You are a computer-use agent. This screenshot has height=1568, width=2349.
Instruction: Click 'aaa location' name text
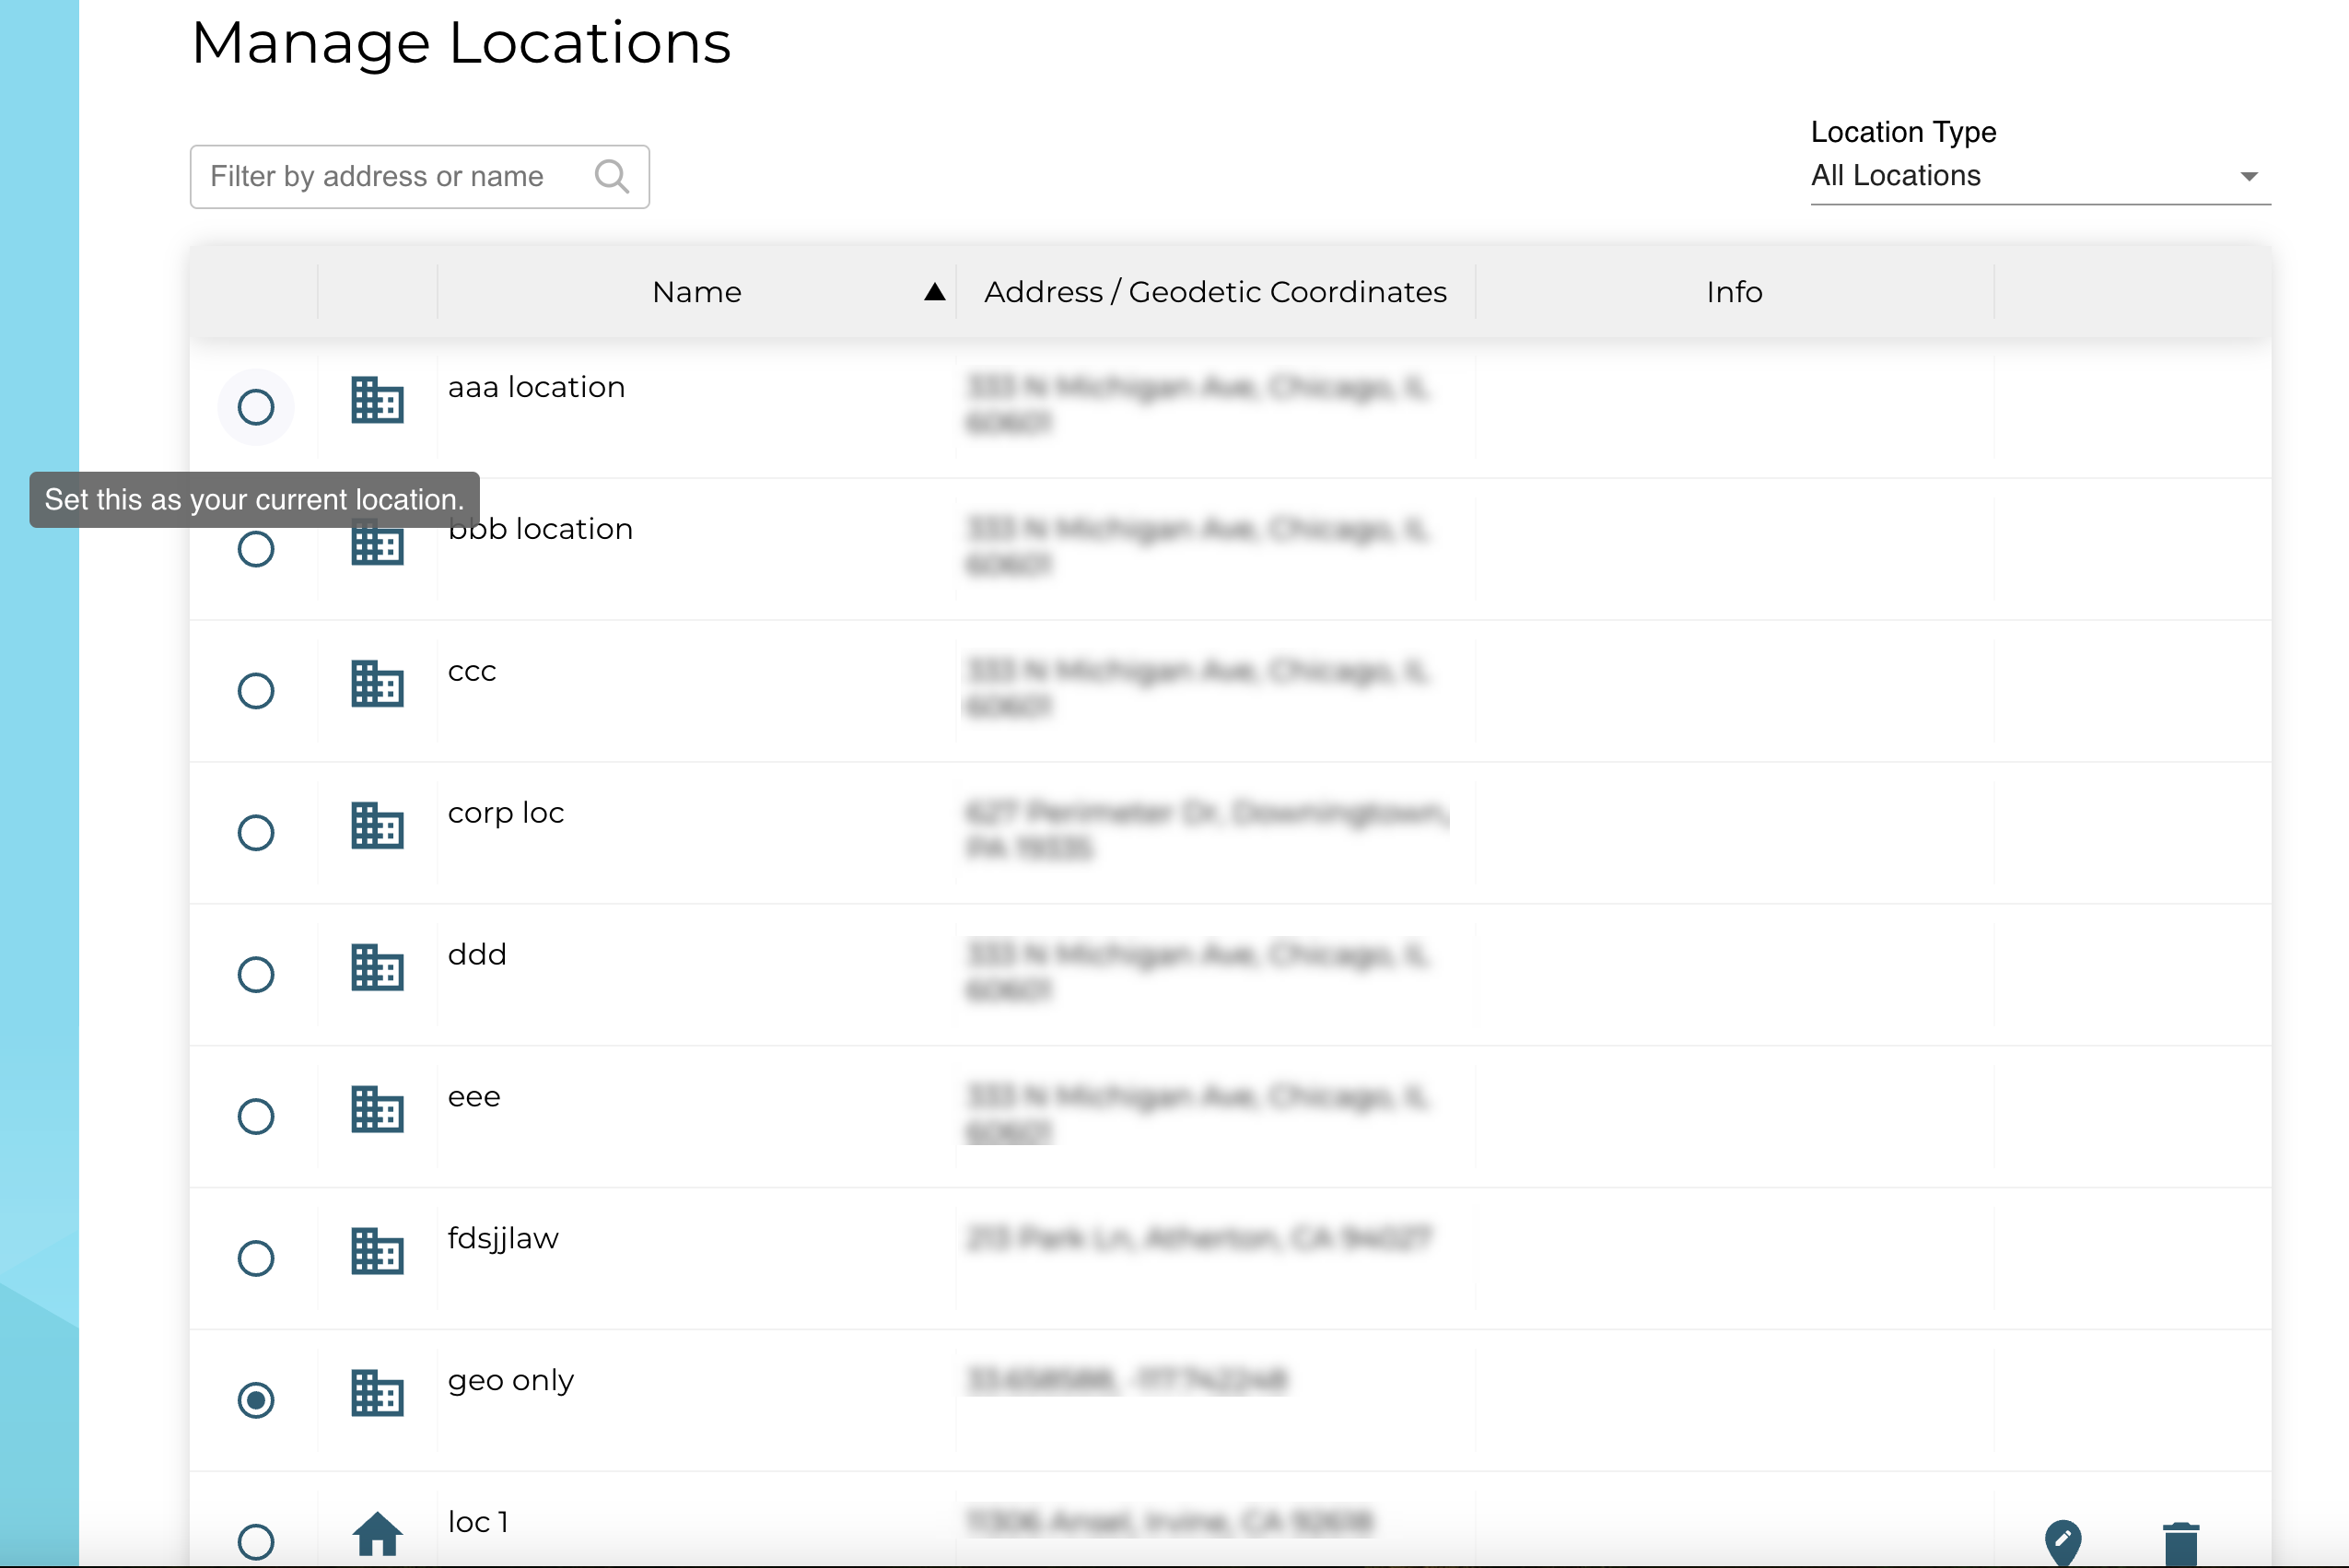536,387
